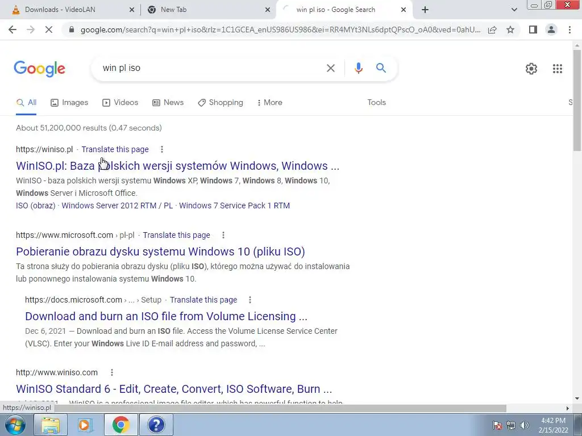Open Chrome three-dot menu
Image resolution: width=582 pixels, height=436 pixels.
(x=569, y=30)
